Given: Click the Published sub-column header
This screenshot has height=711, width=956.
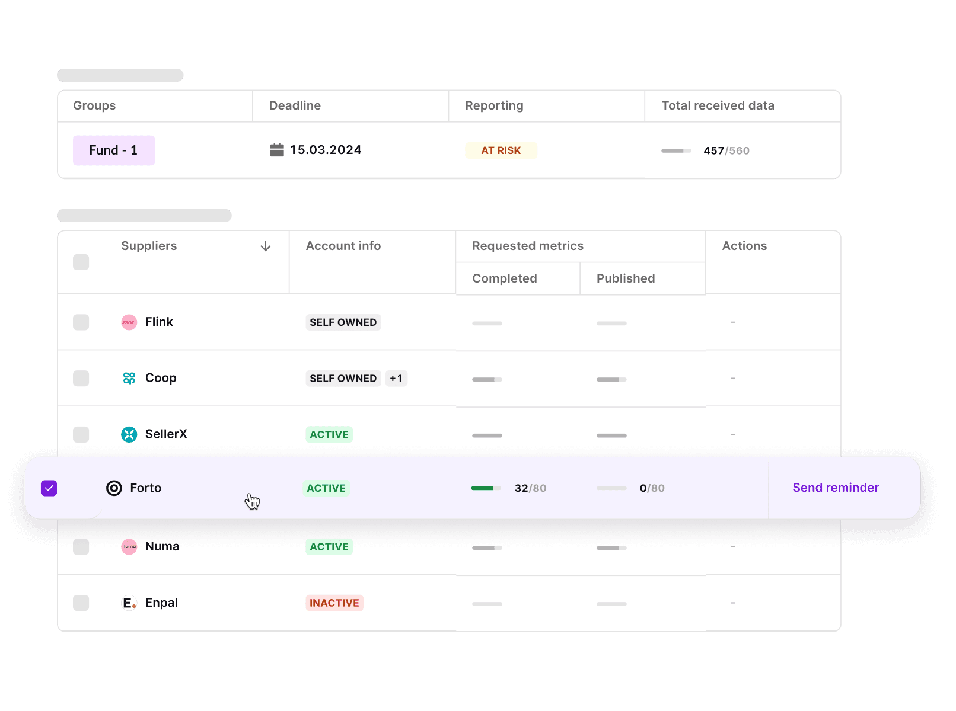Looking at the screenshot, I should (626, 278).
